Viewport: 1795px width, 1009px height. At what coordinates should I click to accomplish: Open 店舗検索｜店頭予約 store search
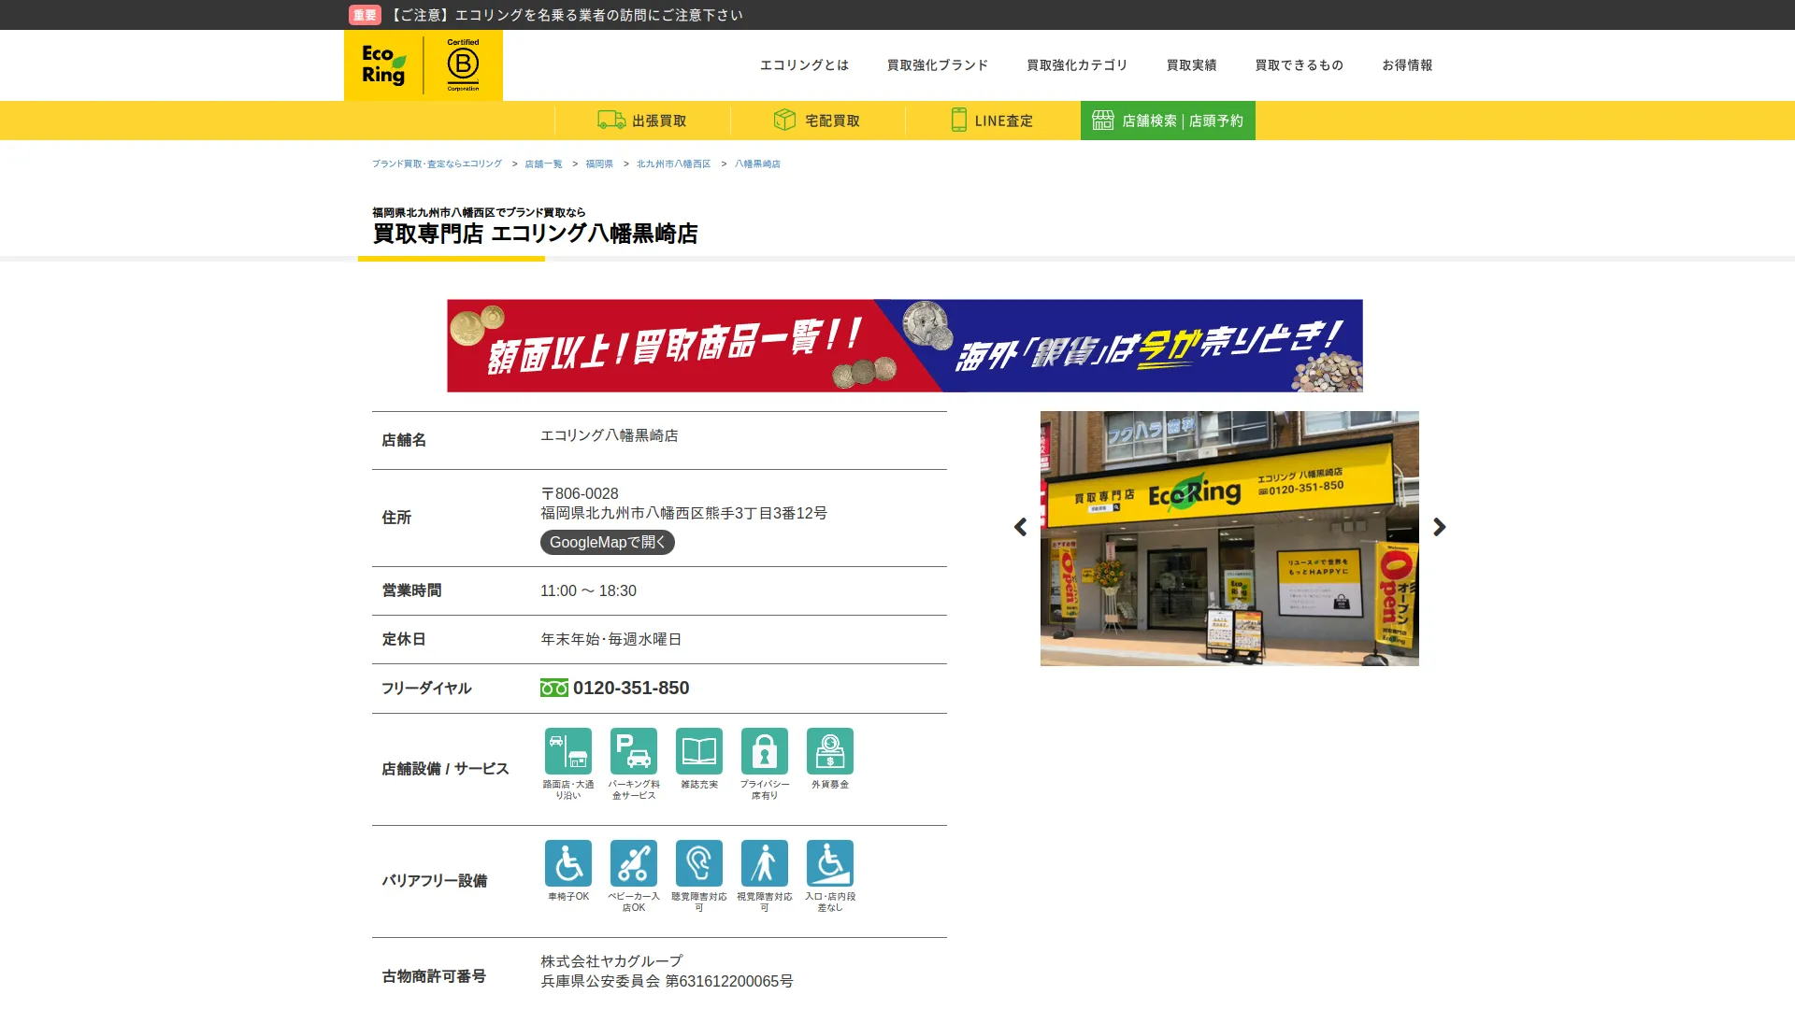(1168, 121)
